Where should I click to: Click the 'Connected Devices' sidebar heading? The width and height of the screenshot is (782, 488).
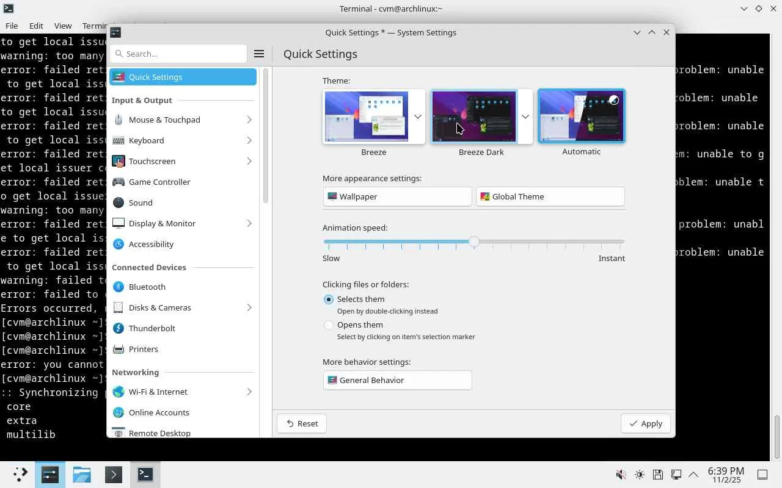pos(149,267)
